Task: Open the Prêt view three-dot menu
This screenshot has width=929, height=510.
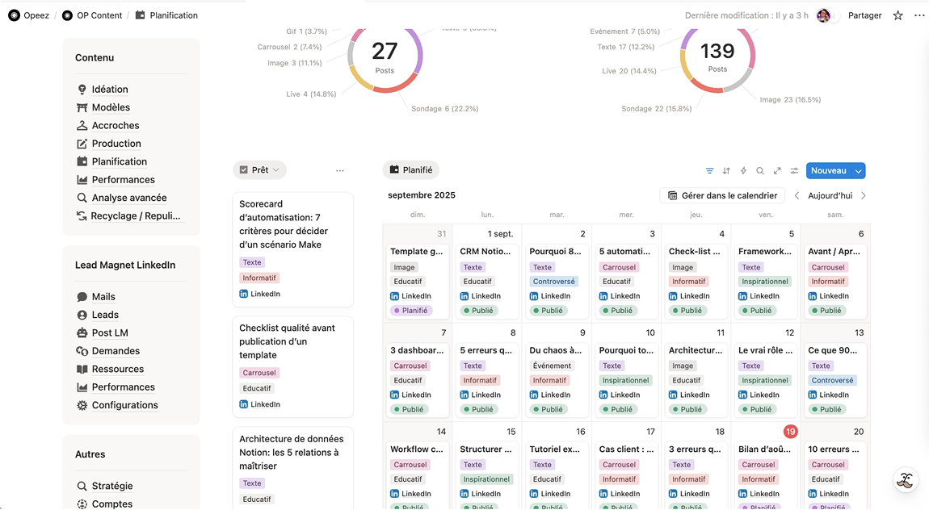Action: click(339, 170)
